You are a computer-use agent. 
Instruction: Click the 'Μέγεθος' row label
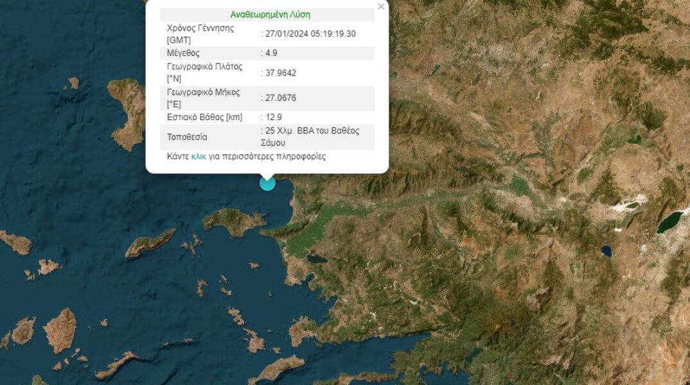click(183, 53)
